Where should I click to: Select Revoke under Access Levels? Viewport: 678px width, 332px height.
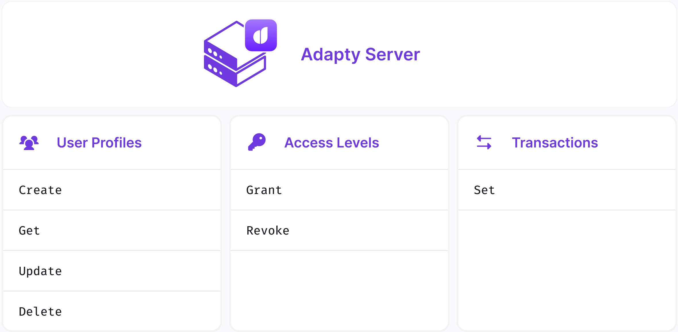click(x=268, y=231)
